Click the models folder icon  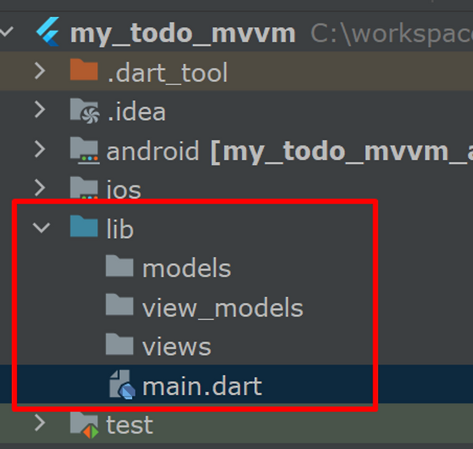point(119,266)
